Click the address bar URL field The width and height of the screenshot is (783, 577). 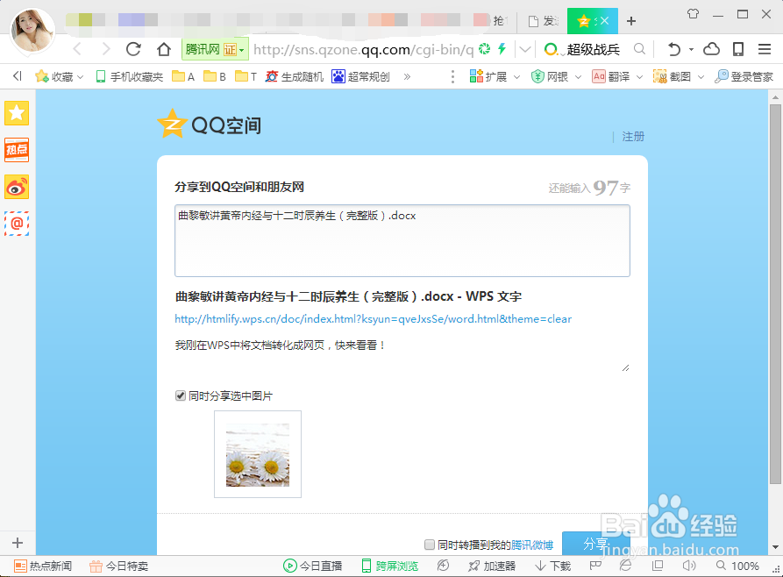click(364, 49)
